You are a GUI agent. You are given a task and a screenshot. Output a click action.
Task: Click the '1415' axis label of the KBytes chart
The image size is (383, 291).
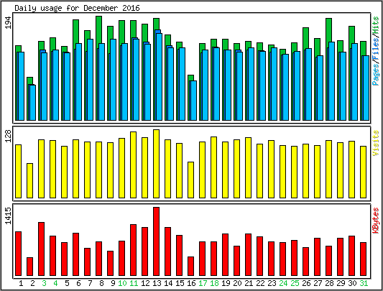tap(9, 216)
